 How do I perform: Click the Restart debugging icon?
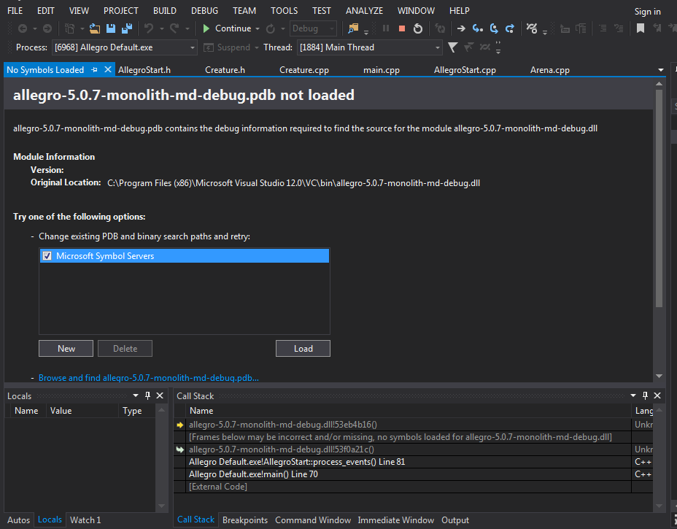point(418,28)
